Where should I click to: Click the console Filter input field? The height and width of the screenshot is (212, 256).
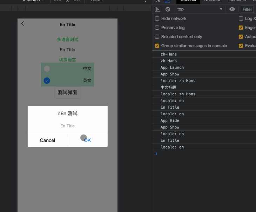click(x=248, y=9)
